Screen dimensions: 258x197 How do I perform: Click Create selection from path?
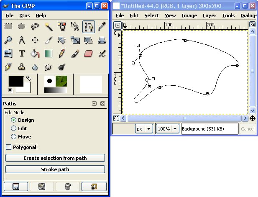coord(55,158)
